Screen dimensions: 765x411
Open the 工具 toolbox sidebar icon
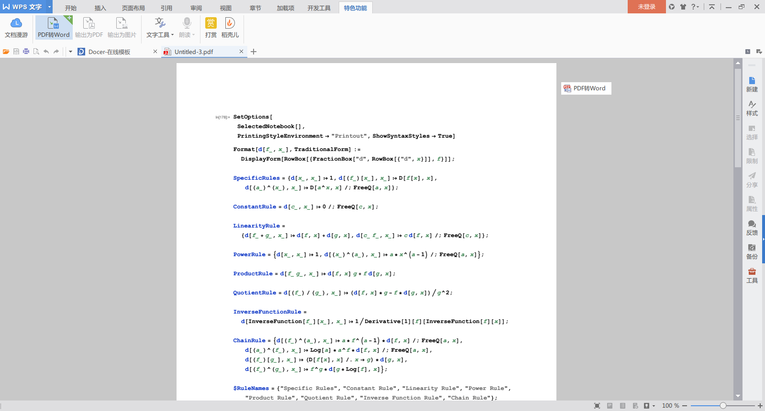[752, 276]
